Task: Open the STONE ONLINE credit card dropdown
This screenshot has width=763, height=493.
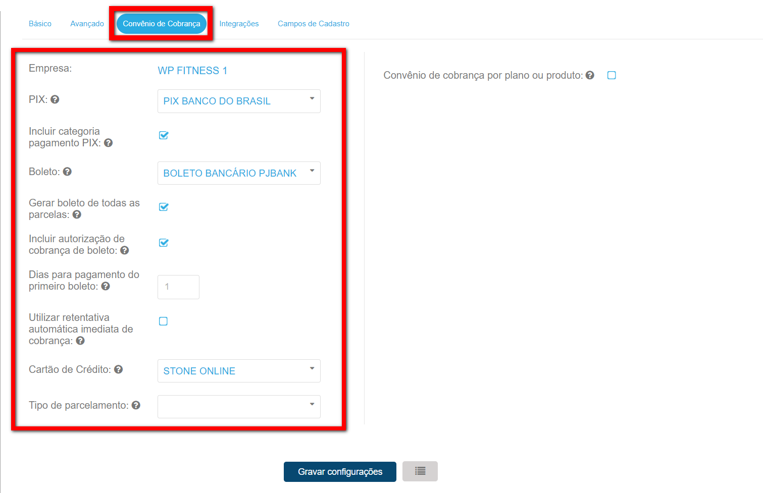Action: [x=239, y=371]
